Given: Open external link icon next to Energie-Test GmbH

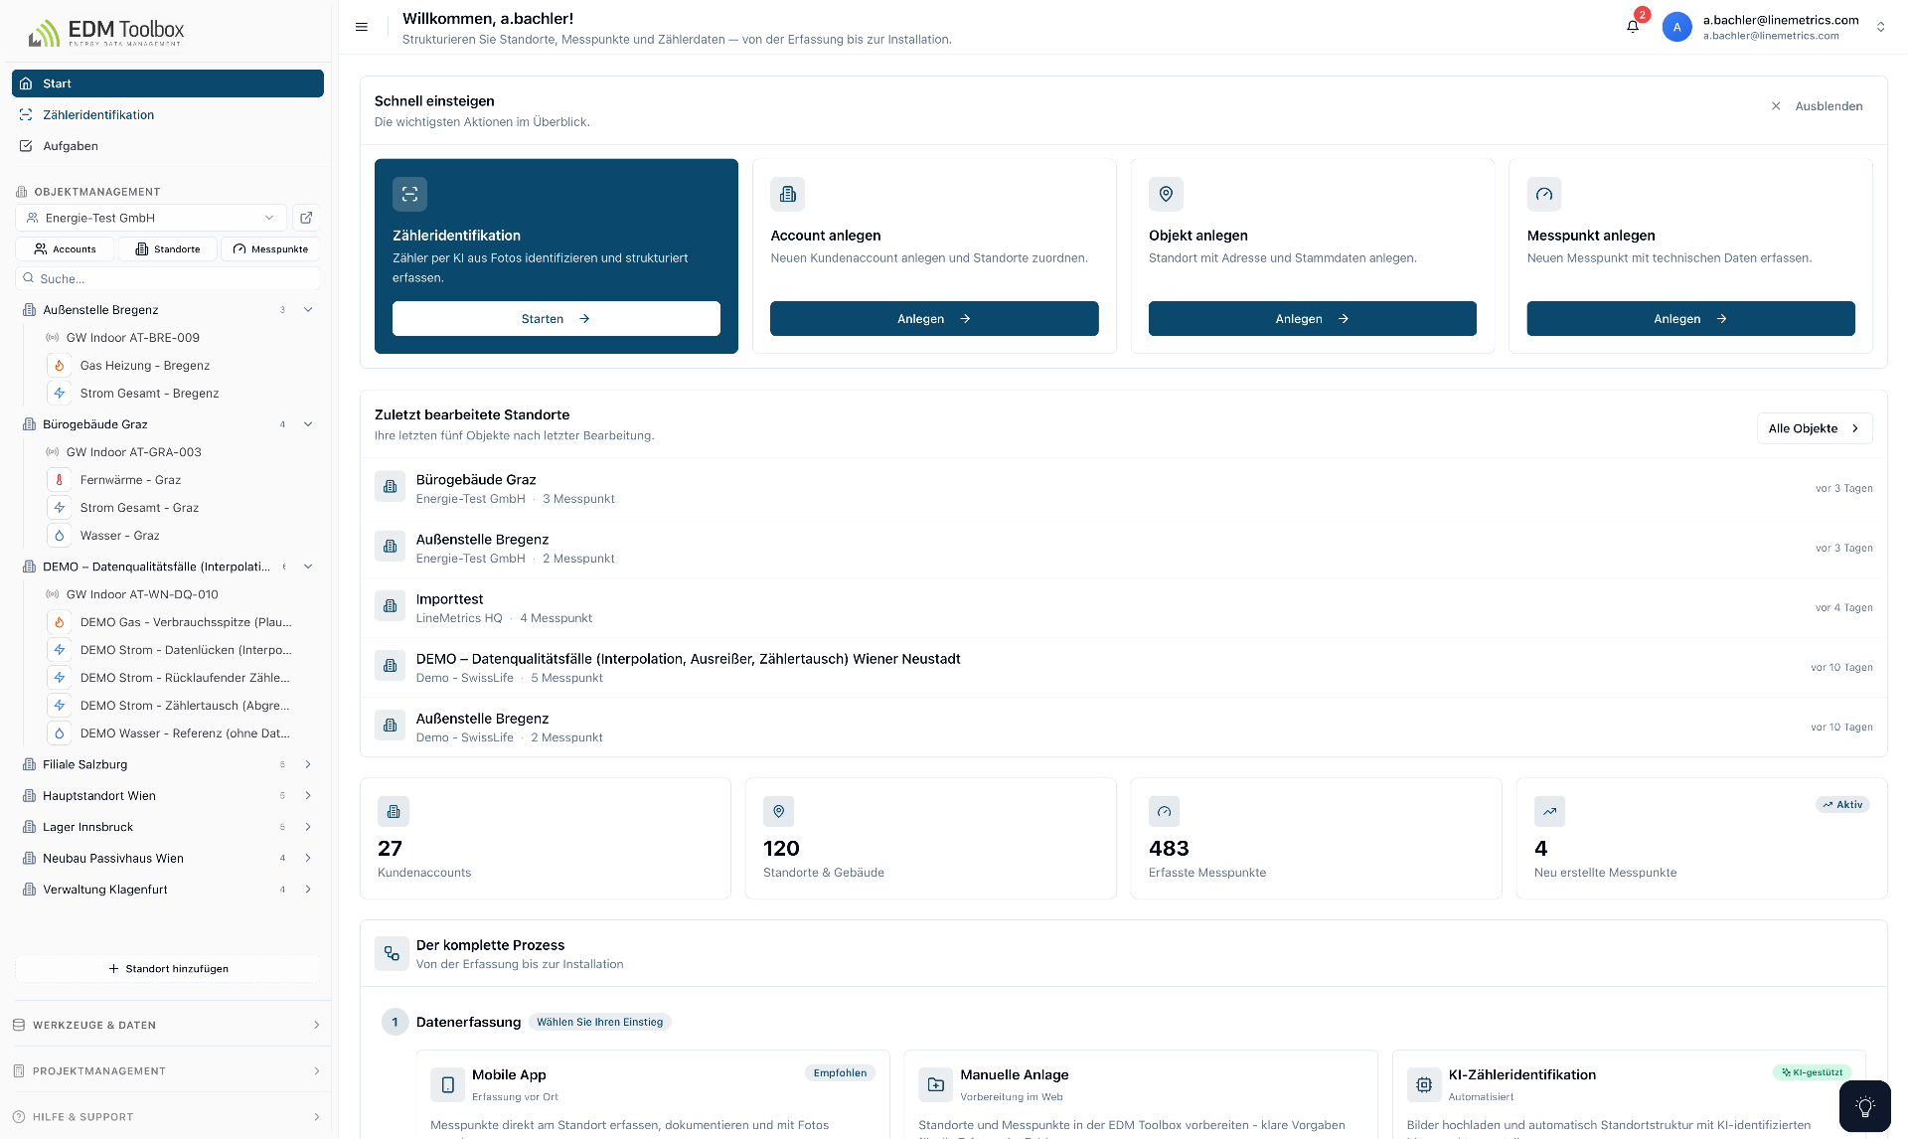Looking at the screenshot, I should click(307, 218).
